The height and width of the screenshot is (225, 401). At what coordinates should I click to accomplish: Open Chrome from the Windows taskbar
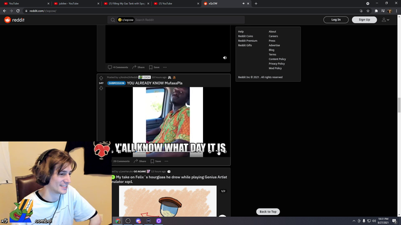pos(118,221)
